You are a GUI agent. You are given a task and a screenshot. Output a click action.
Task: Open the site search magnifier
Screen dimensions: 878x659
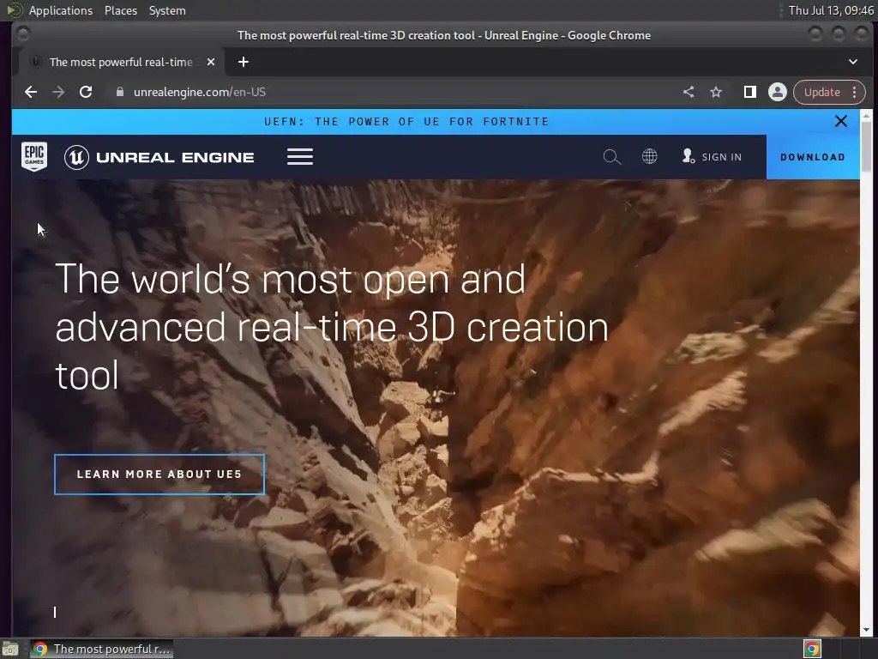tap(611, 157)
